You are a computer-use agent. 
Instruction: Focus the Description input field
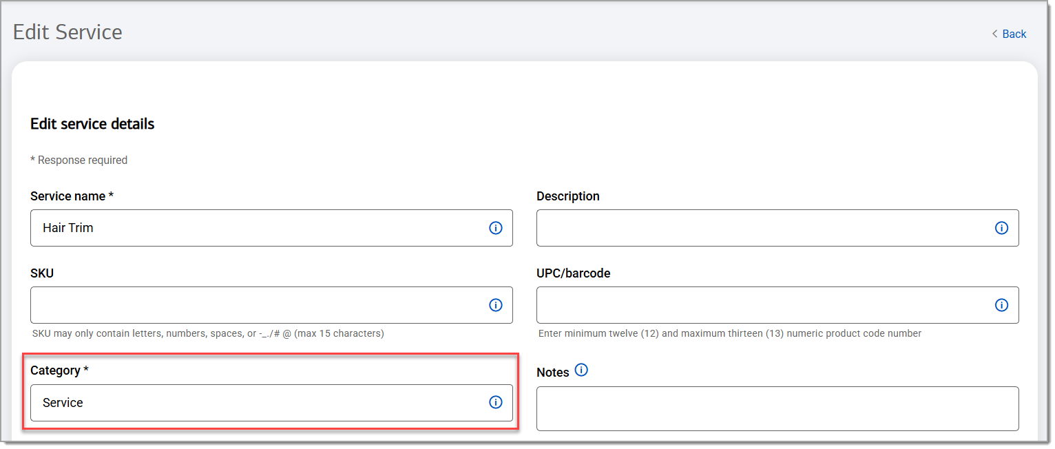(777, 228)
